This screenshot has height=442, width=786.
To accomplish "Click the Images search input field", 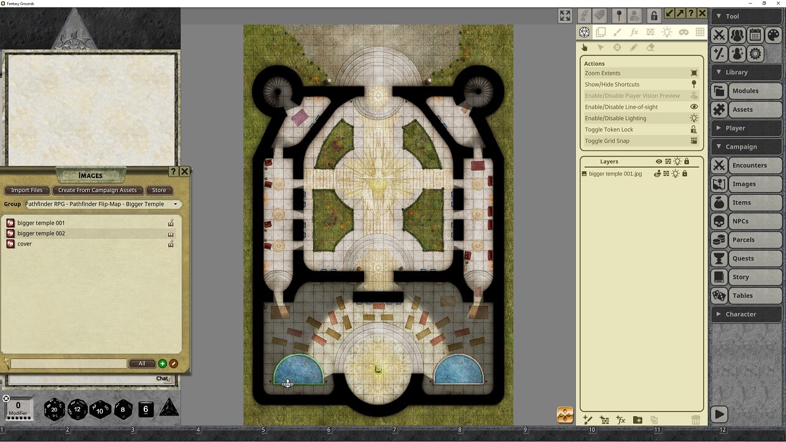I will click(x=68, y=363).
